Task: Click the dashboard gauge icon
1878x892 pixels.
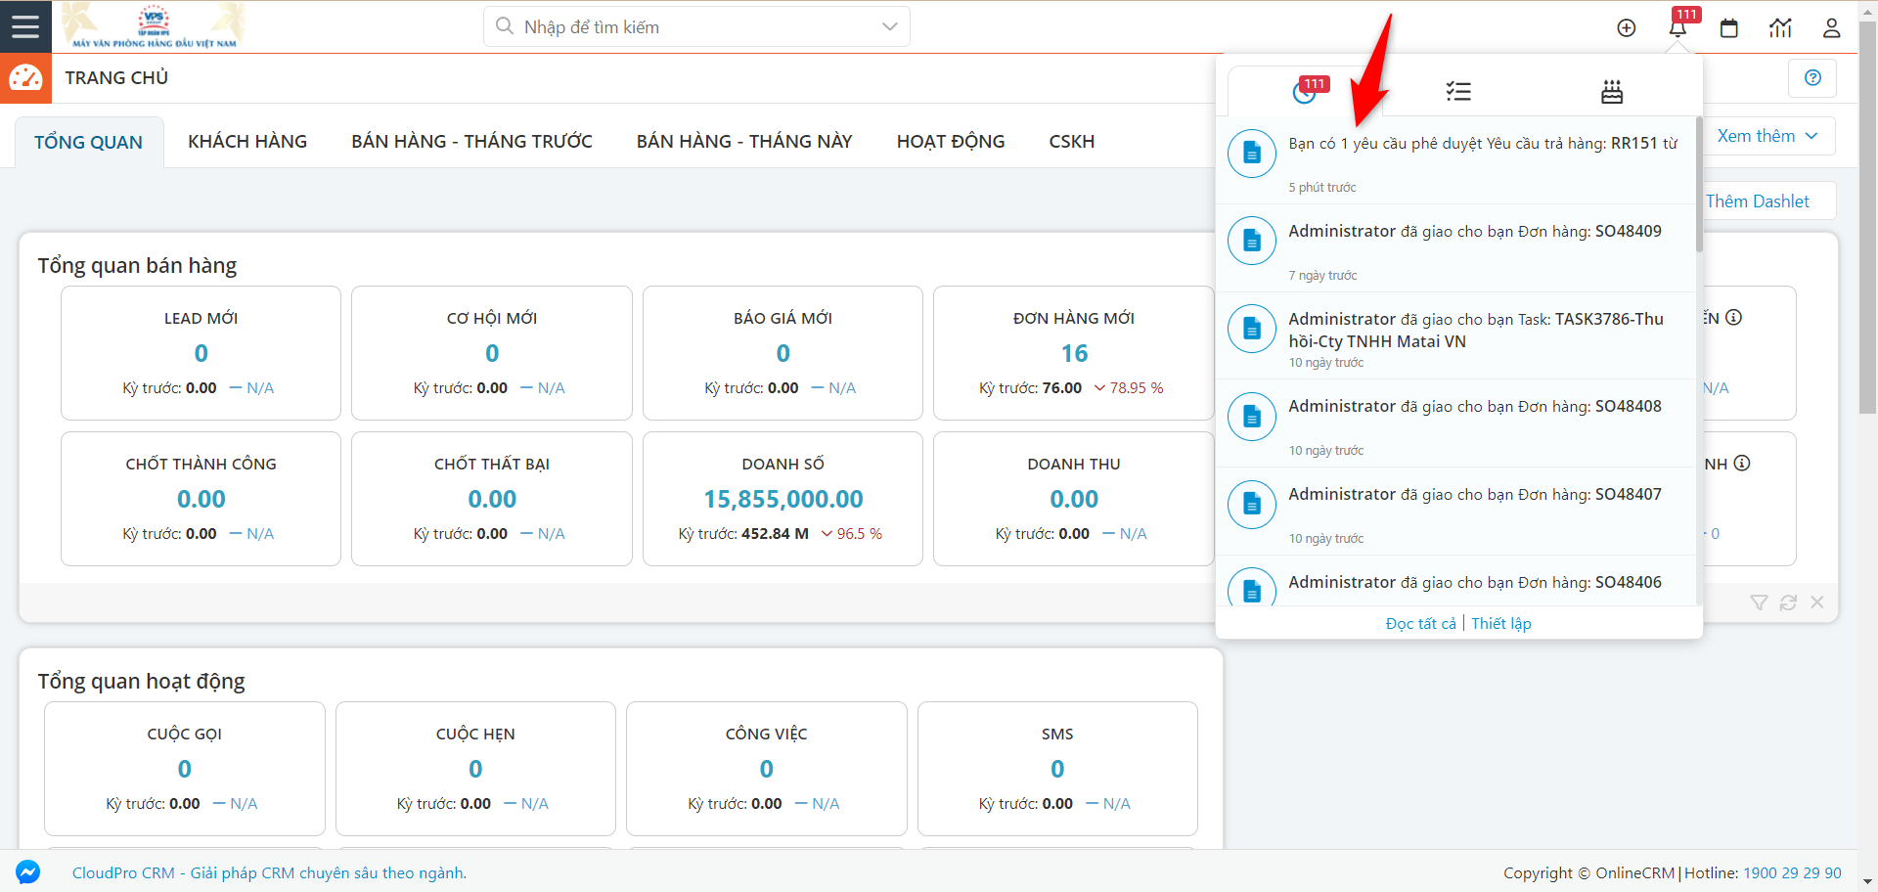Action: (x=25, y=78)
